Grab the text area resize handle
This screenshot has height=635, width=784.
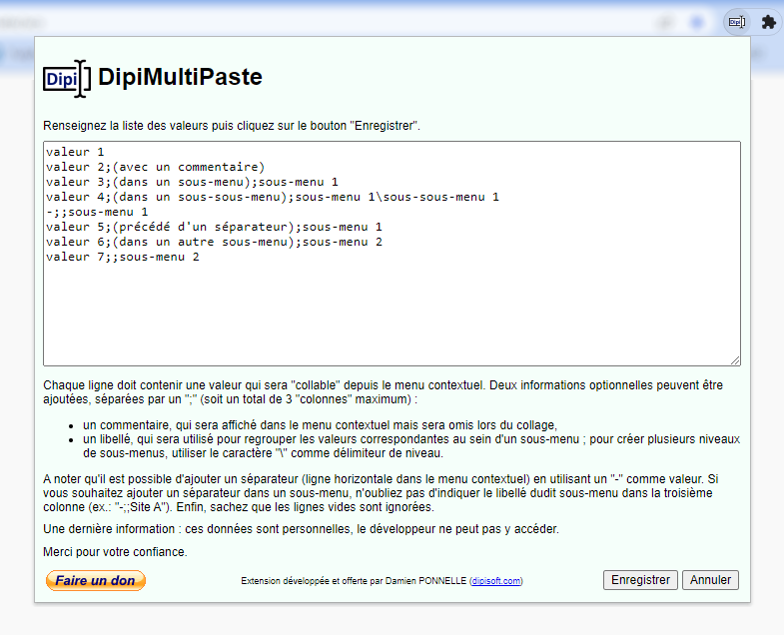735,360
